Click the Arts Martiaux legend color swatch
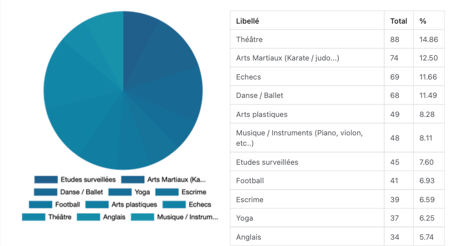The height and width of the screenshot is (246, 449). point(133,180)
